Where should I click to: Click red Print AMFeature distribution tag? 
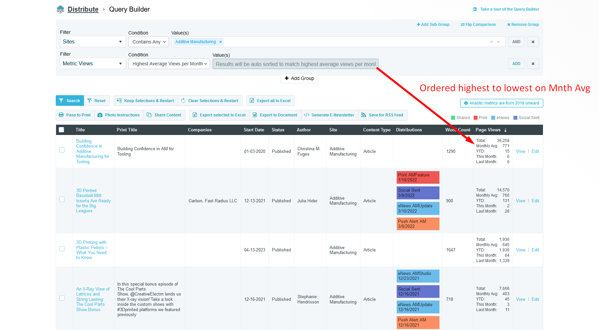click(418, 177)
